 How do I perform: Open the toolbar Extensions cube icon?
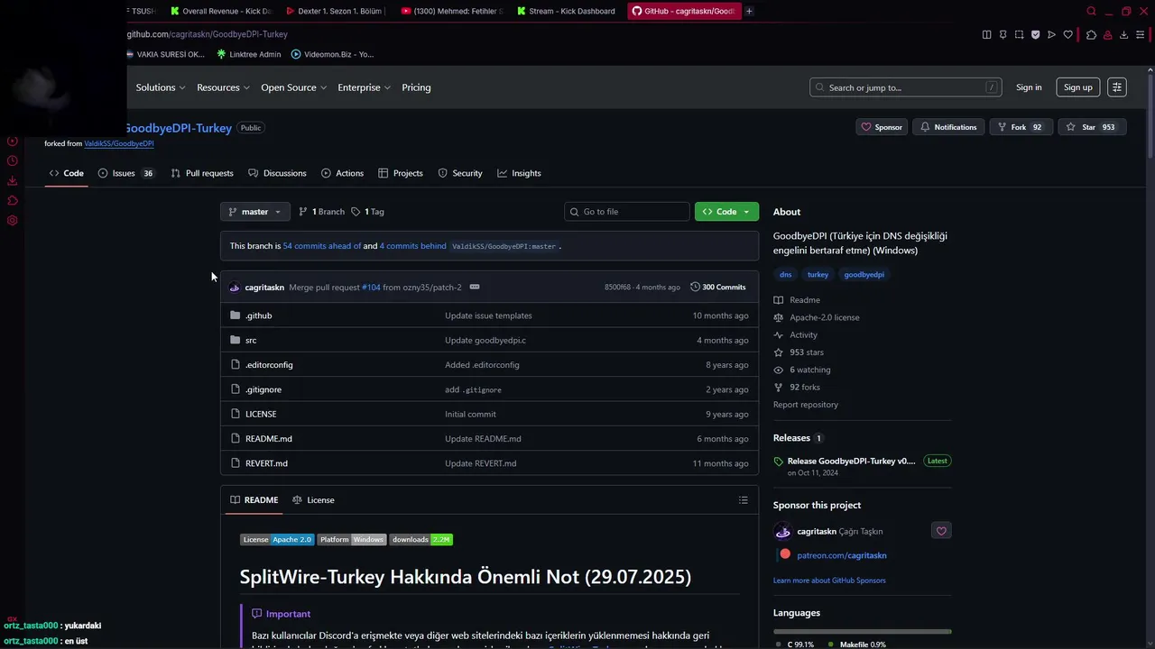tap(1091, 34)
